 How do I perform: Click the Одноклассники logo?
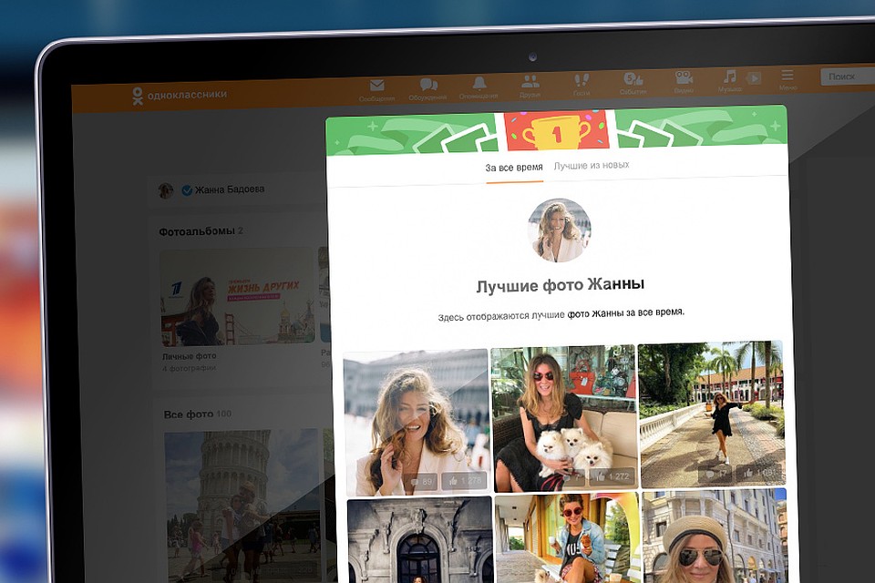pos(180,96)
